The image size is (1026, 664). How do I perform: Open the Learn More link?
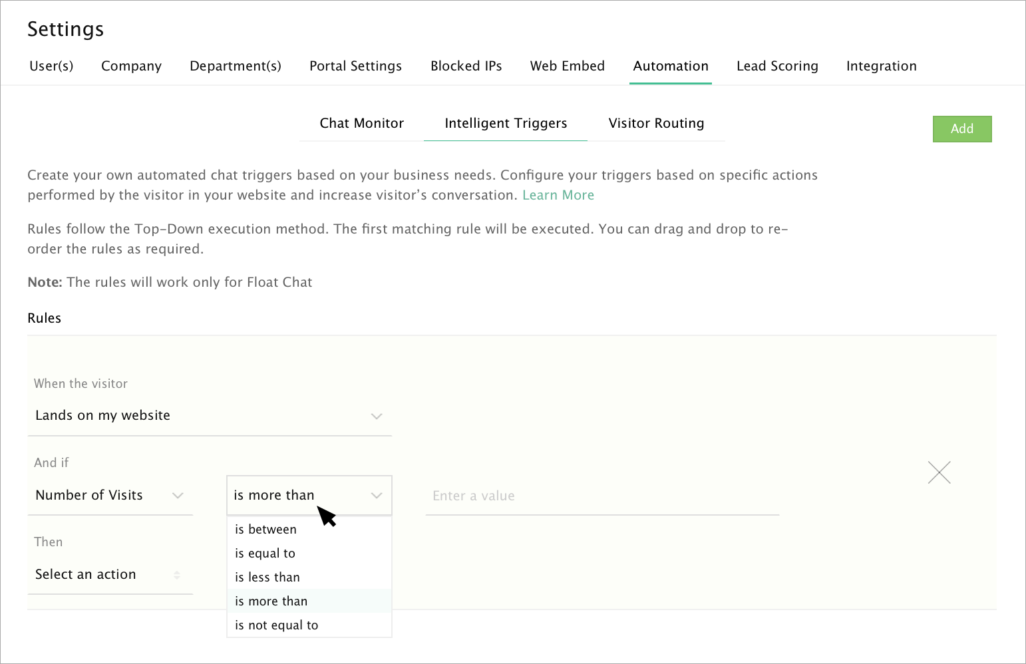point(558,196)
